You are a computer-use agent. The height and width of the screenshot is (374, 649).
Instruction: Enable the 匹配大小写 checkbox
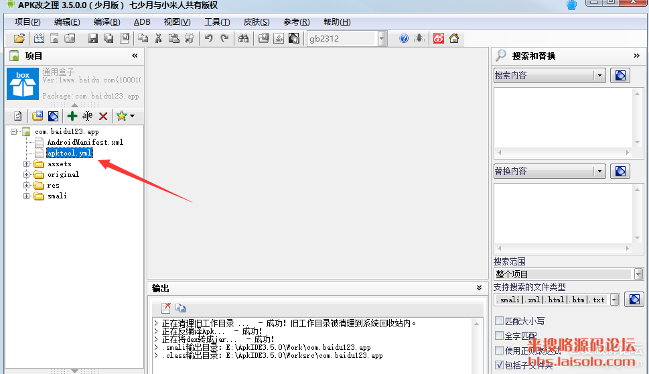[x=499, y=321]
